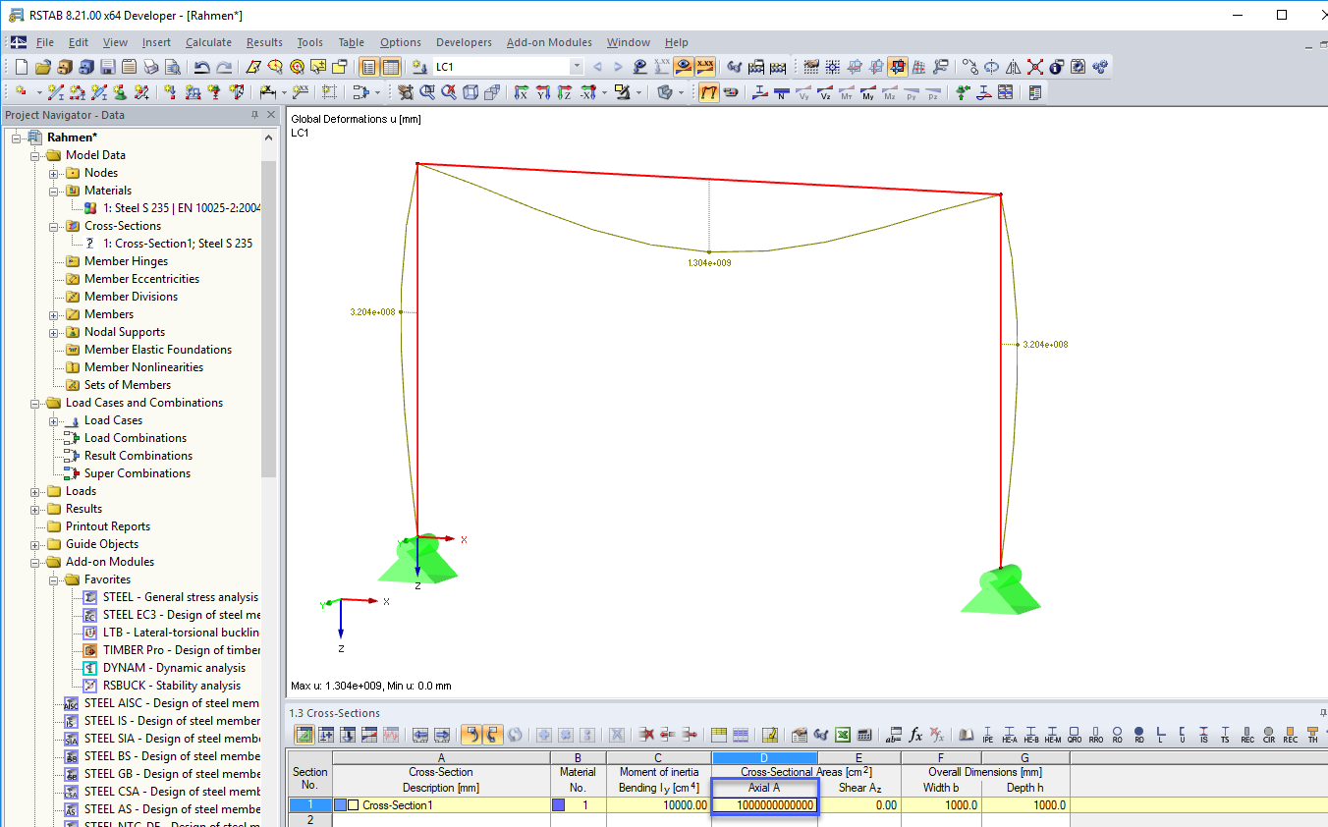Go to previous load case arrow
This screenshot has width=1328, height=827.
coord(596,67)
